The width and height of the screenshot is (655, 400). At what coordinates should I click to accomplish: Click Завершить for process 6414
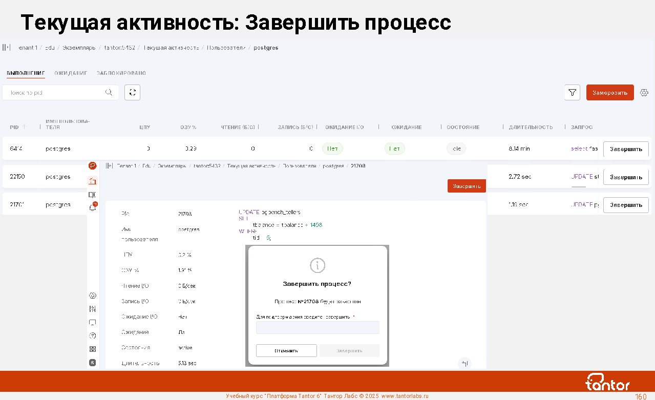[x=626, y=149]
